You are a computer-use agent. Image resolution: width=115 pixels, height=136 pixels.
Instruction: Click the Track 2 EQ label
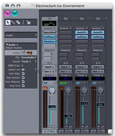point(66,19)
